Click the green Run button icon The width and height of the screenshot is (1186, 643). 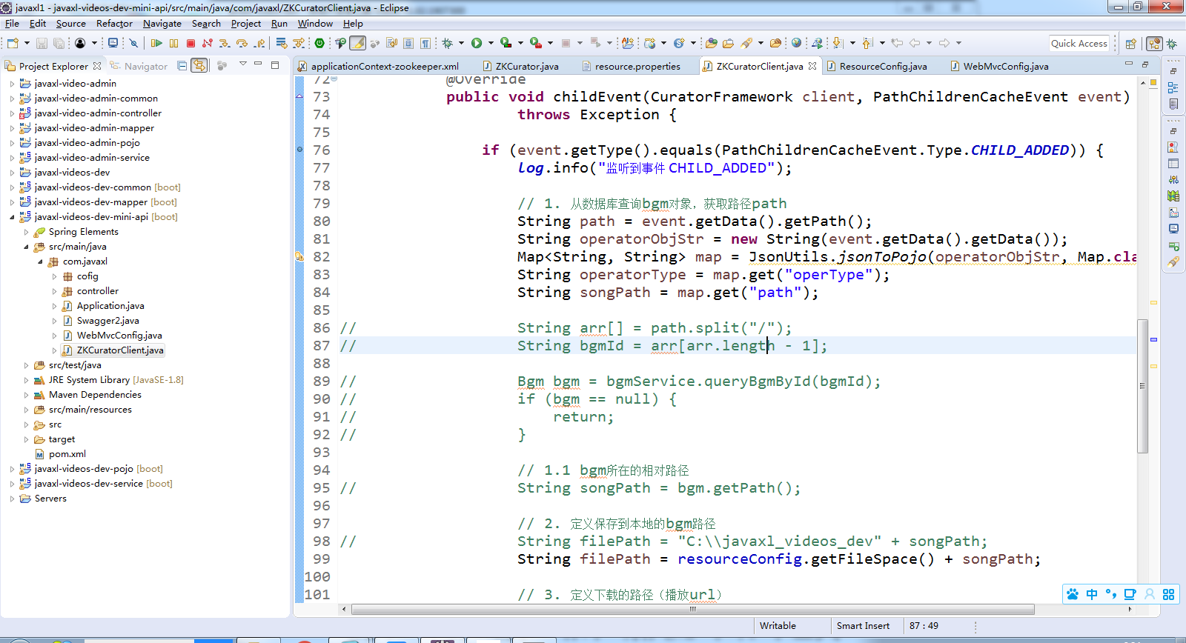coord(477,43)
